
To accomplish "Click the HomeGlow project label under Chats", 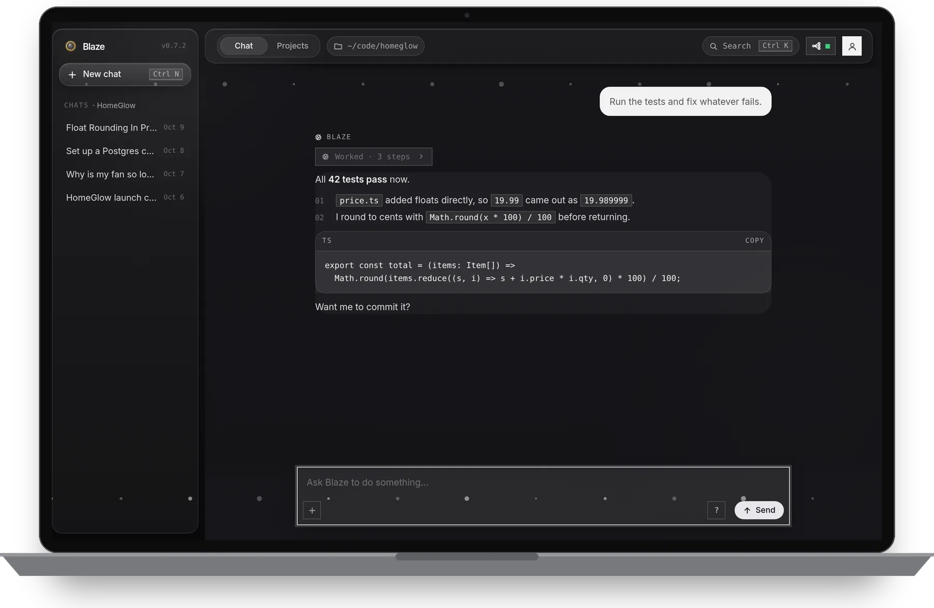I will click(116, 105).
